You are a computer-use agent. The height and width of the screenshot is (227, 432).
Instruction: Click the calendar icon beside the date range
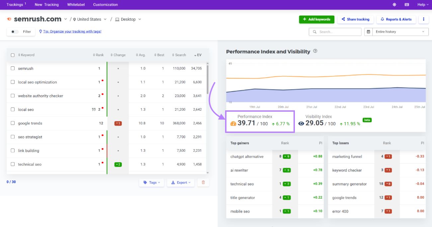369,31
